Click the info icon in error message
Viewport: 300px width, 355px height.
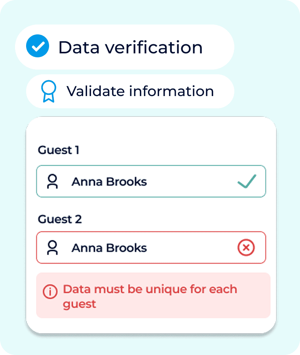(x=50, y=292)
